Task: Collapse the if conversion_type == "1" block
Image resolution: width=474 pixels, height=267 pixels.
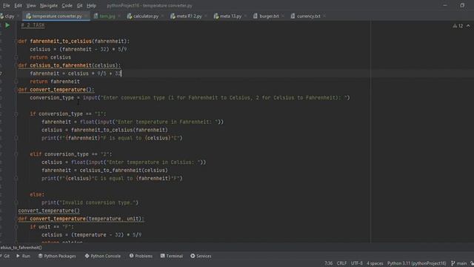Action: [x=16, y=113]
